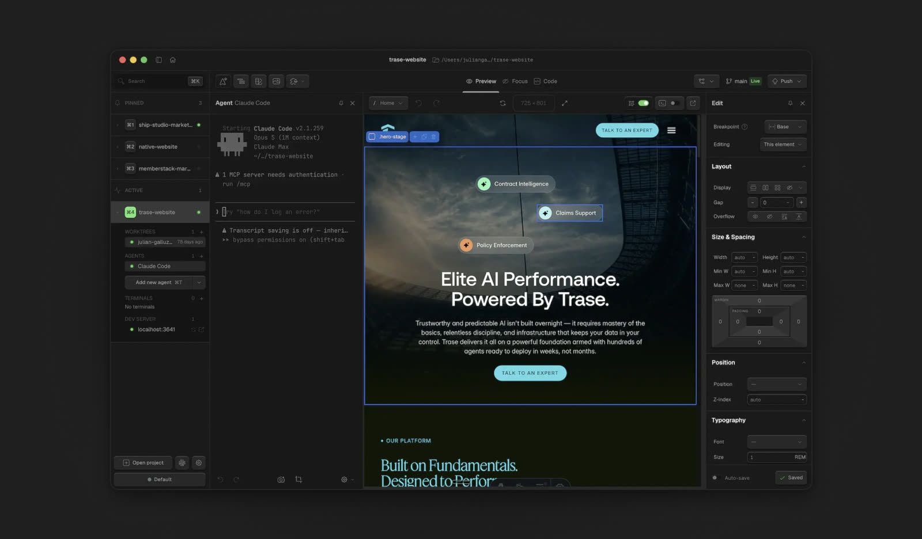Open the Home page route dropdown

(x=388, y=103)
